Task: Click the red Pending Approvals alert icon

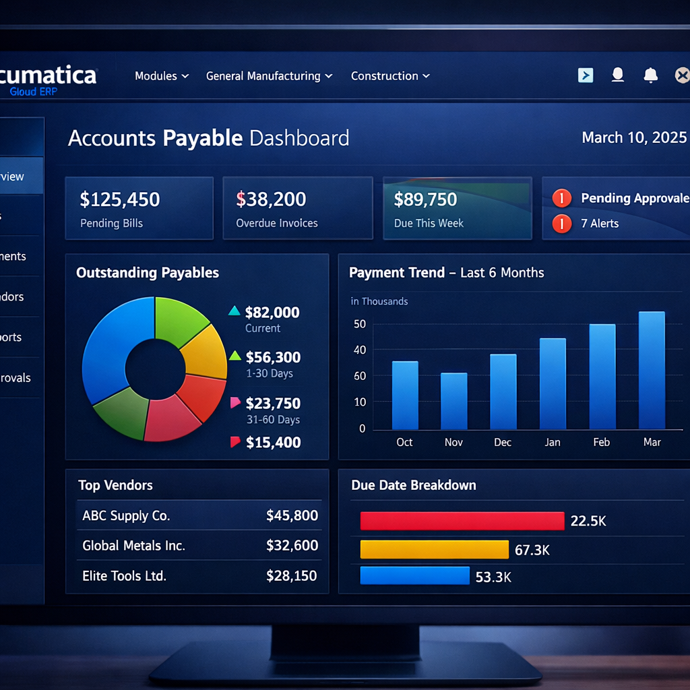Action: click(561, 198)
